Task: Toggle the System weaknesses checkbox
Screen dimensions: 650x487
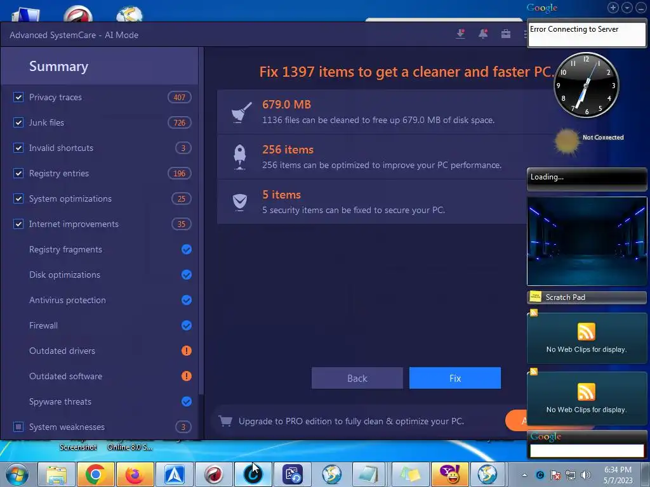Action: pyautogui.click(x=18, y=427)
